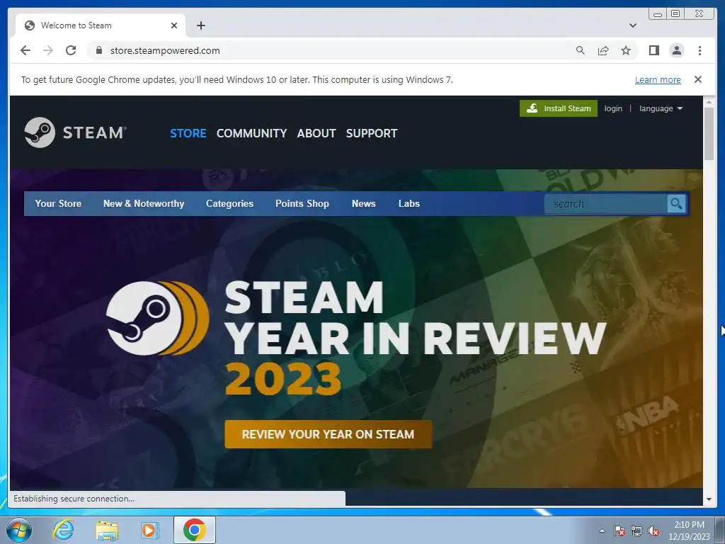Click the scrollbar down arrow

pos(709,499)
